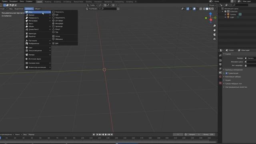Viewport: 256px width, 144px height.
Task: Switch to the Modeling workspace tab
Action: pyautogui.click(x=48, y=2)
